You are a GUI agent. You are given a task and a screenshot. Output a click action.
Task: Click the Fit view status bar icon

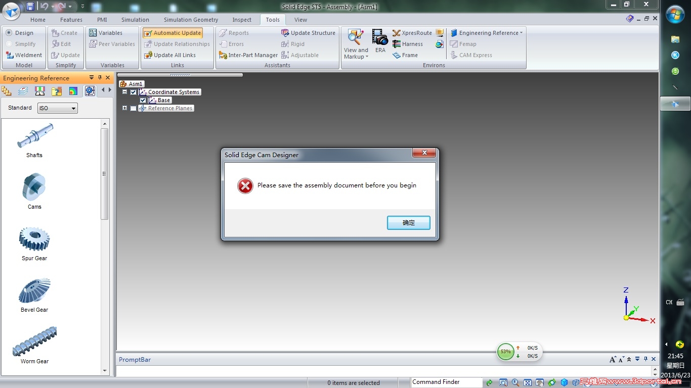(528, 382)
